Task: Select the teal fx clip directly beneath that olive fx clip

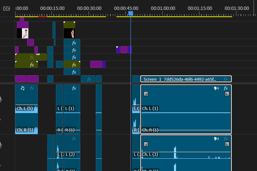Action: (x=72, y=72)
